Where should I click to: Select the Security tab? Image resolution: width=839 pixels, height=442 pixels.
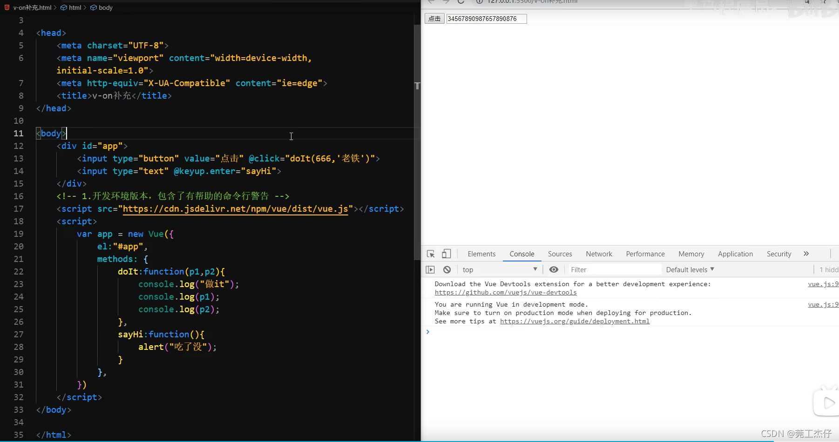pyautogui.click(x=779, y=254)
